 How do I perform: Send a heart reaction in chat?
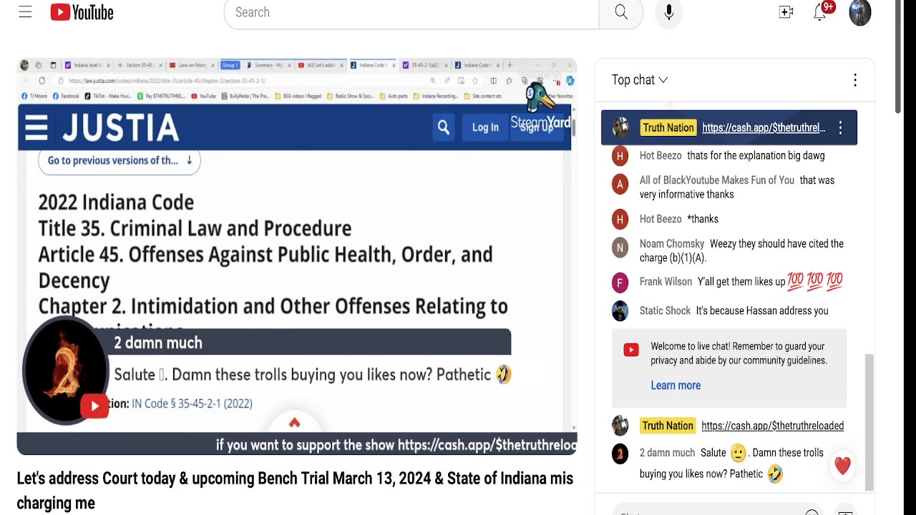pos(842,466)
